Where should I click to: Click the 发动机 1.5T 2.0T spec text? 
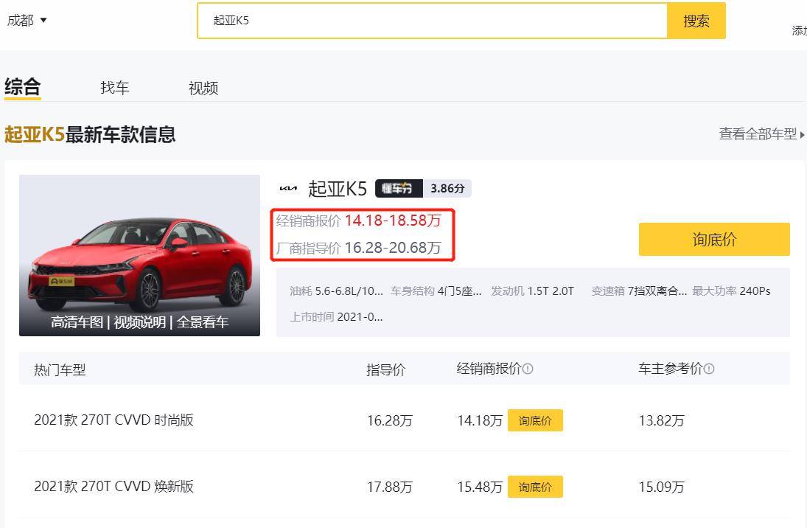pos(532,291)
